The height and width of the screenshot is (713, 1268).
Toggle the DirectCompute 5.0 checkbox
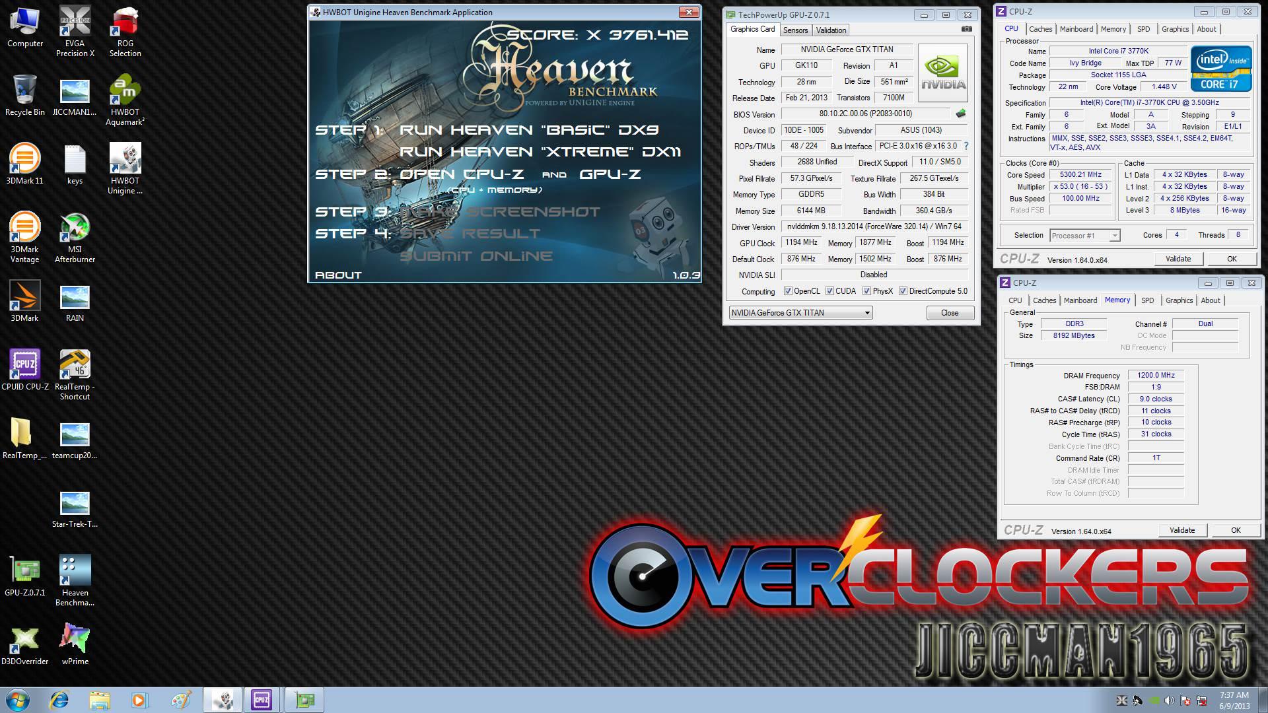click(903, 291)
